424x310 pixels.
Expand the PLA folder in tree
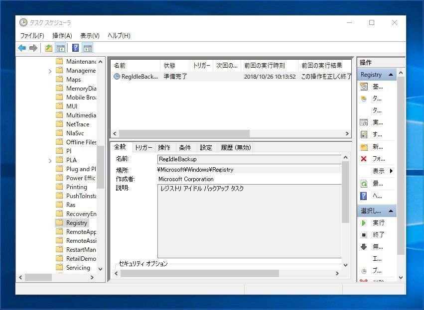pos(50,160)
